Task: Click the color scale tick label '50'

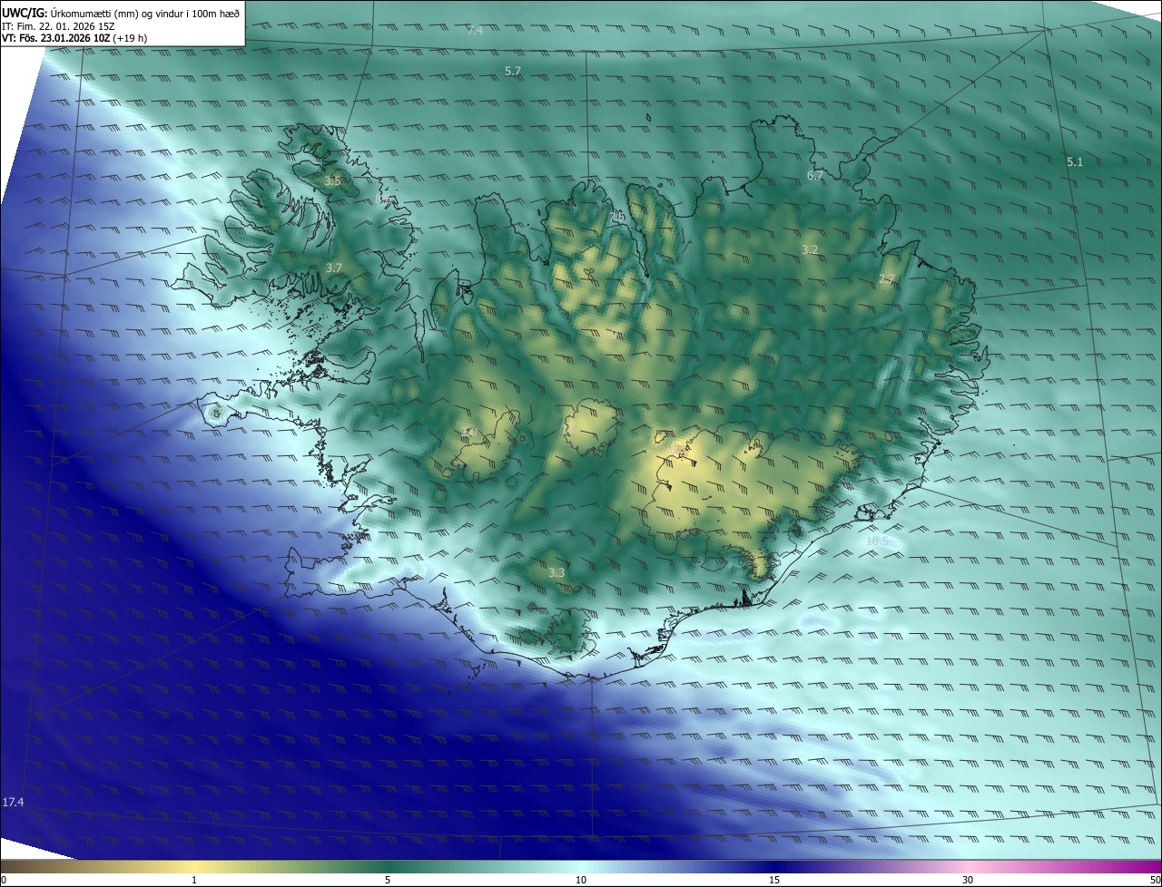Action: coord(1155,880)
